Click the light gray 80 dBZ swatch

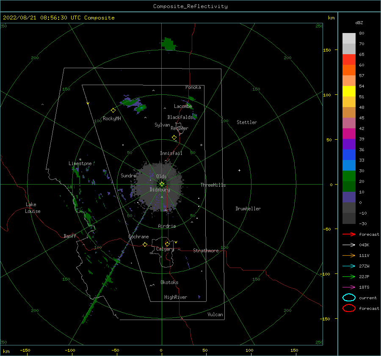click(x=349, y=39)
